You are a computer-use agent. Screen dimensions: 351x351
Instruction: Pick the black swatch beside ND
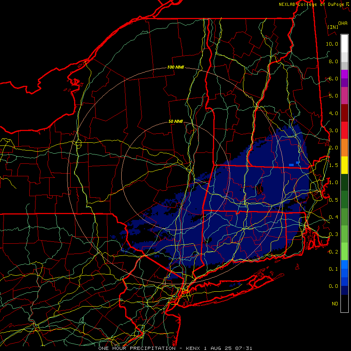[x=344, y=303]
